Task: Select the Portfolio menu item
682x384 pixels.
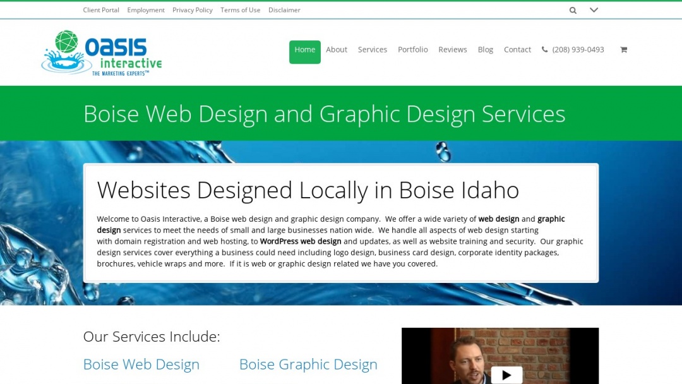Action: [412, 49]
